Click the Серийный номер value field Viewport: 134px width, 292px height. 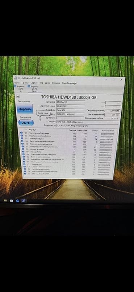pos(70,106)
